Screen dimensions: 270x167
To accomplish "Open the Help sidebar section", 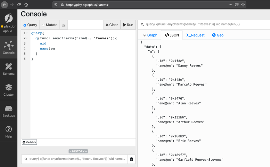I will coord(9,132).
